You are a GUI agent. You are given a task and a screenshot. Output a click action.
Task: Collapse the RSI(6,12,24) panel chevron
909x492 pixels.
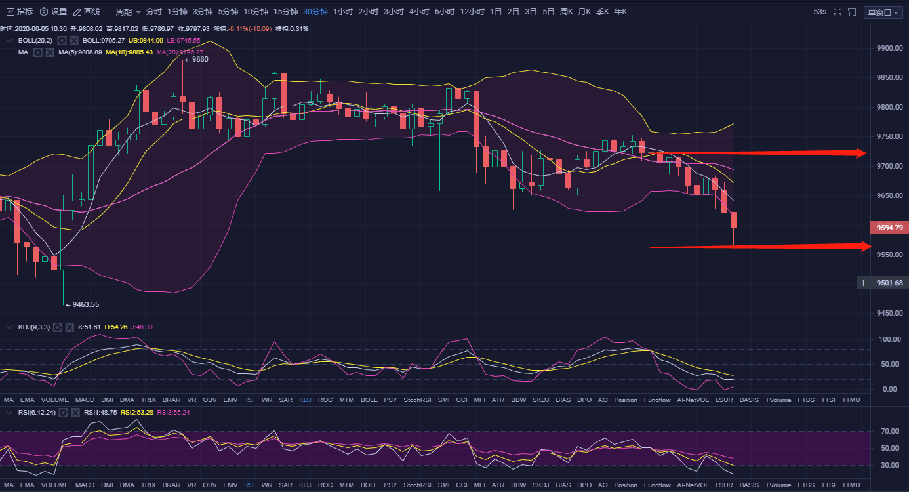[9, 413]
